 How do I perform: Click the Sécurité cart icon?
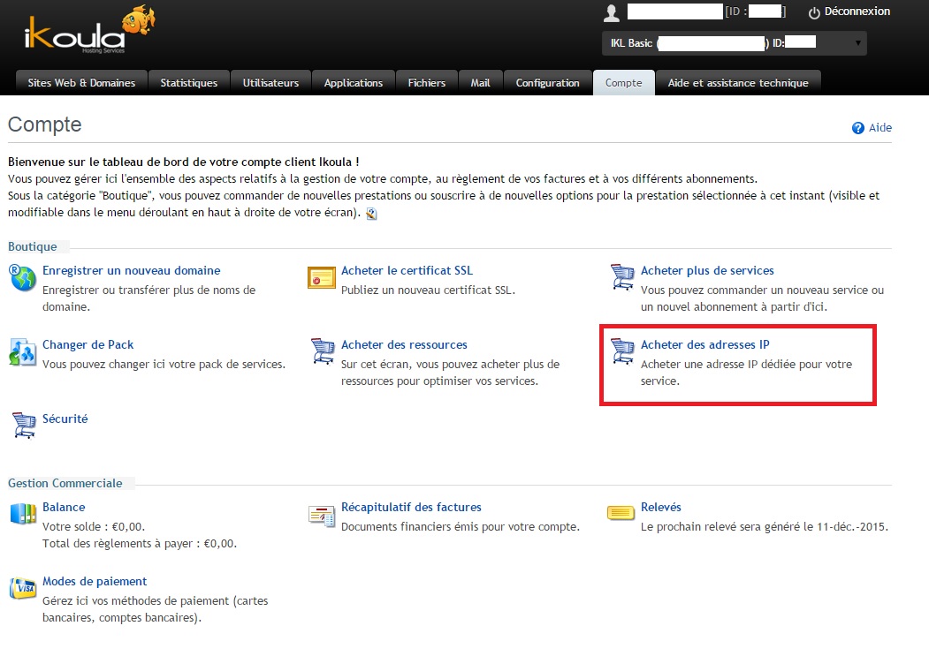click(x=22, y=425)
